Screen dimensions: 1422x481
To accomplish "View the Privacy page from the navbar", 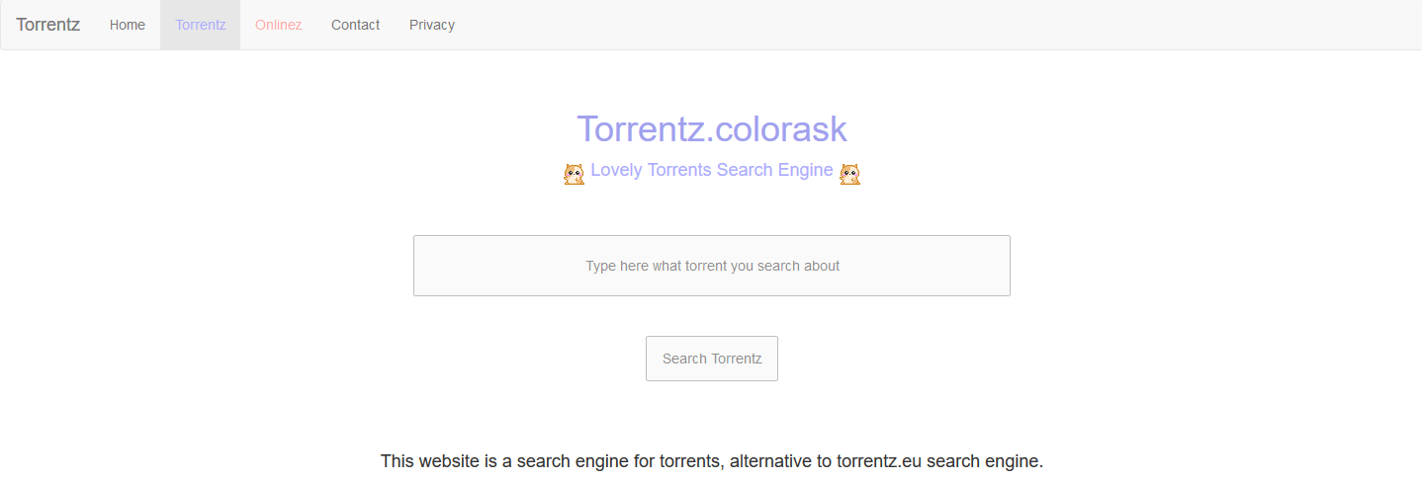I will click(432, 25).
